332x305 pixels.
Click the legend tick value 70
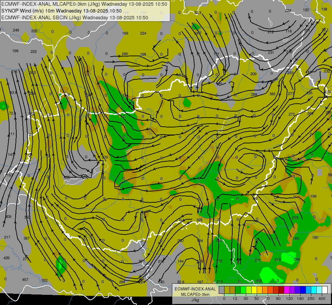[268, 299]
